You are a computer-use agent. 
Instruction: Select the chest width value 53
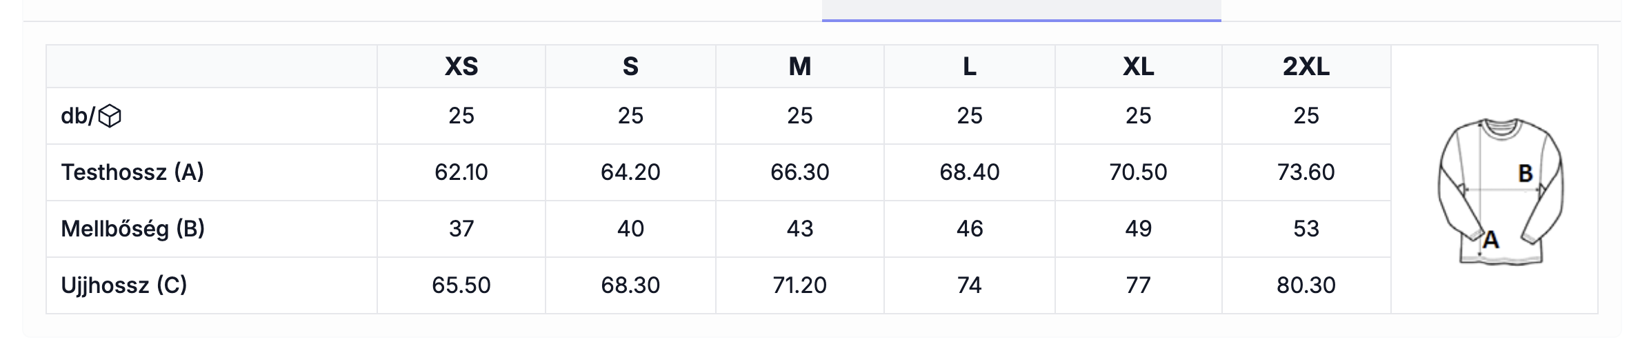point(1306,228)
